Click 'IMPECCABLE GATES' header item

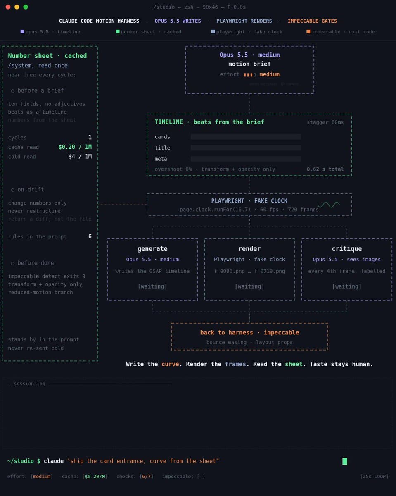(x=312, y=21)
